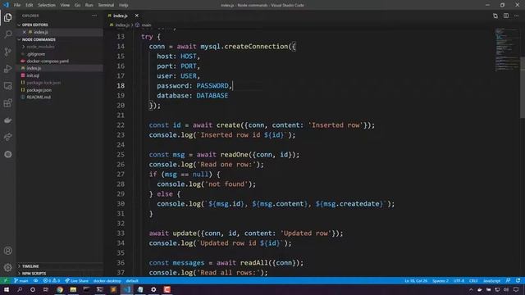Change indentation via Spaces: 2

tap(441, 280)
